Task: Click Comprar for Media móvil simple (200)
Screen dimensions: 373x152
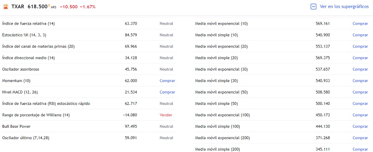Action: point(360,149)
